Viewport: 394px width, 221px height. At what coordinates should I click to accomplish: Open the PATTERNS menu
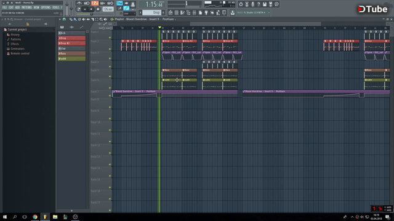point(26,7)
